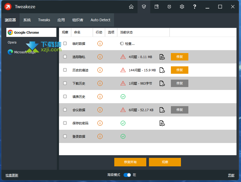Click the 行动 column header

pyautogui.click(x=99, y=32)
